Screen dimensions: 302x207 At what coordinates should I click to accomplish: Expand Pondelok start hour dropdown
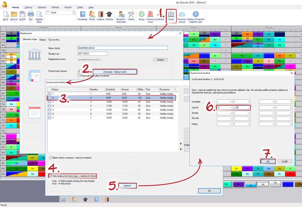click(230, 102)
